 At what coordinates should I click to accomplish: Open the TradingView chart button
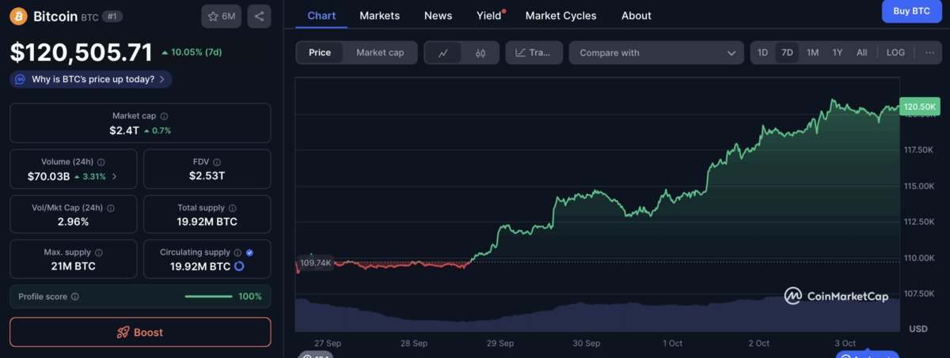(534, 53)
